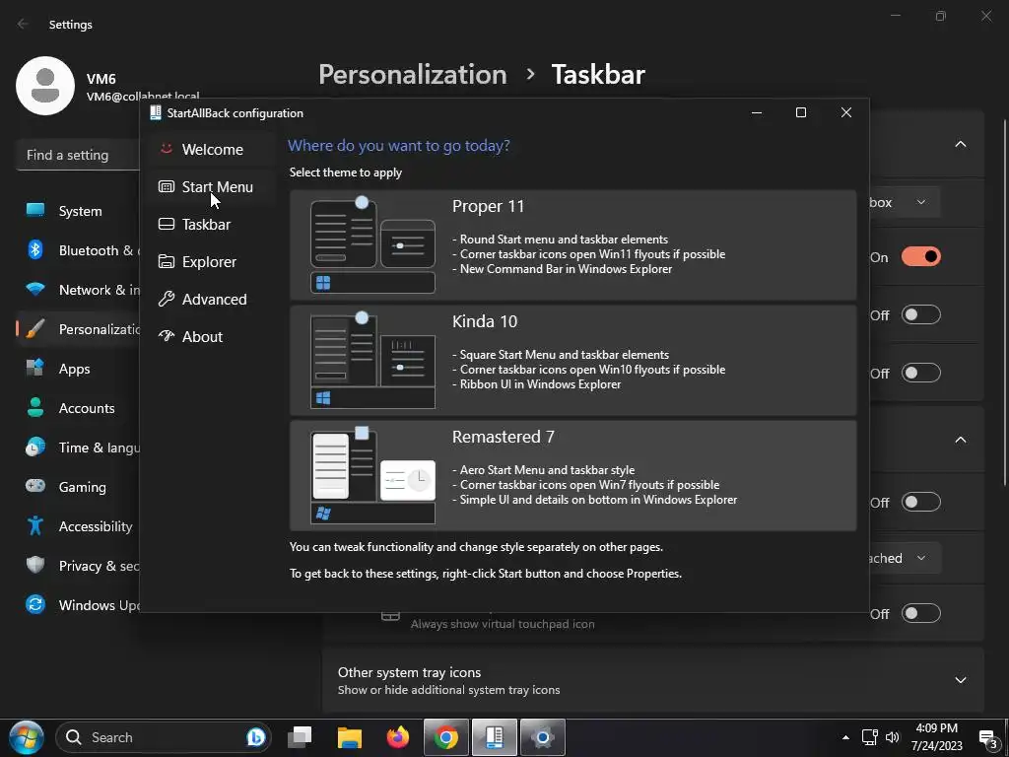Click the Advanced wrench icon
Viewport: 1009px width, 757px height.
click(166, 299)
